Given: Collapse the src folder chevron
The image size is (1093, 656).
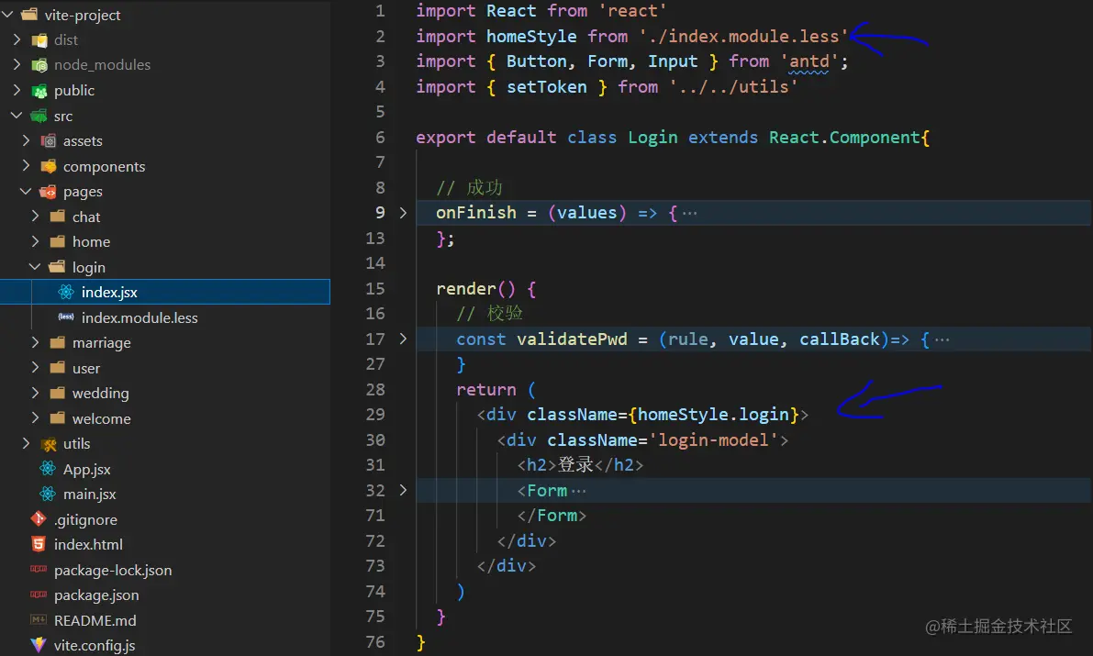Looking at the screenshot, I should click(x=17, y=116).
